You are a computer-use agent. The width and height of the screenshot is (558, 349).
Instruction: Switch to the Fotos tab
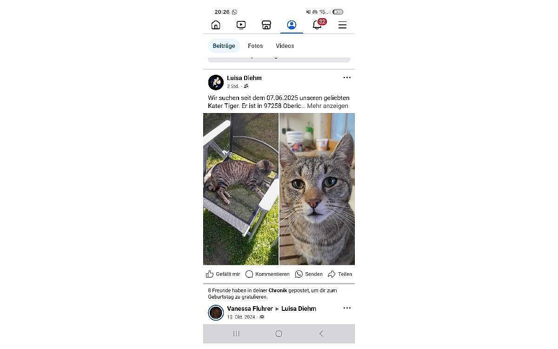[255, 46]
